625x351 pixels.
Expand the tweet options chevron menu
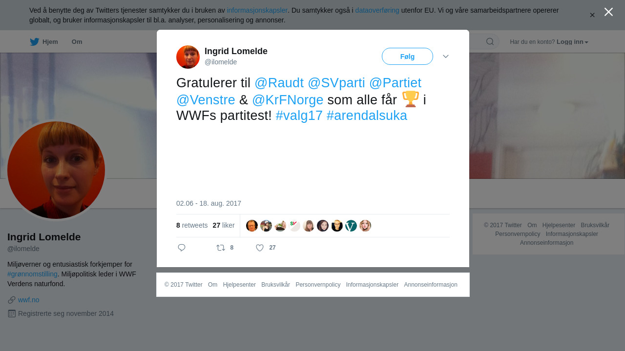[446, 57]
